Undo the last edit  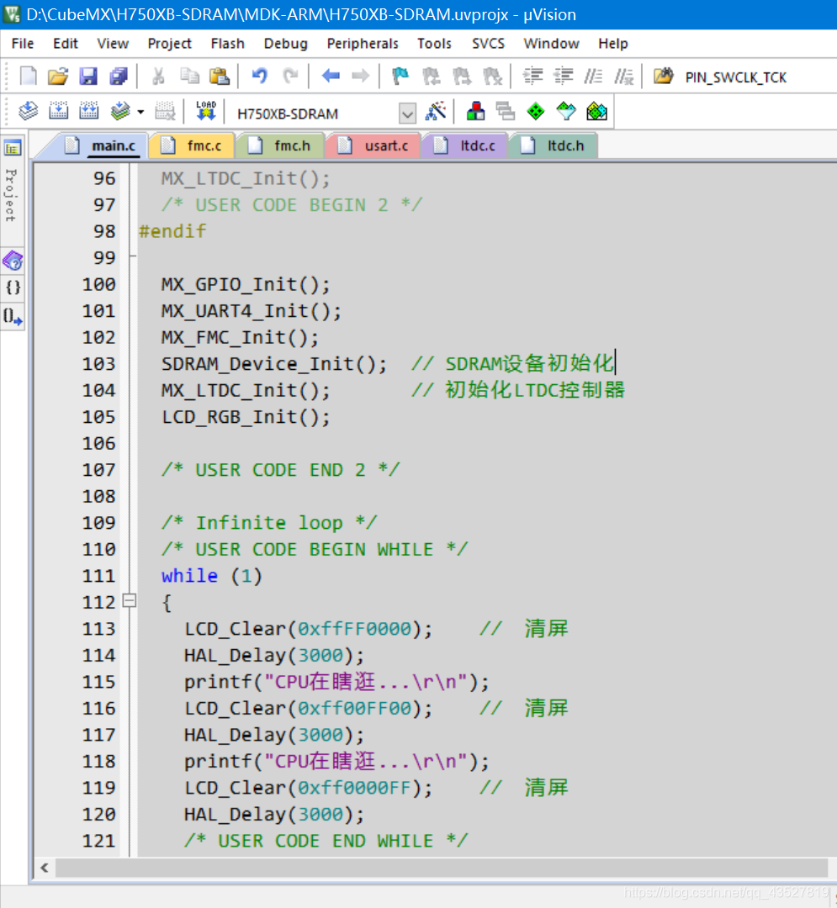(259, 76)
